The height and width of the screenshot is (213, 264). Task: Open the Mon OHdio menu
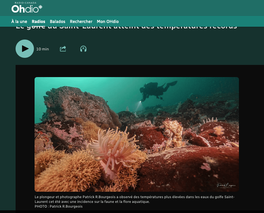coord(108,21)
